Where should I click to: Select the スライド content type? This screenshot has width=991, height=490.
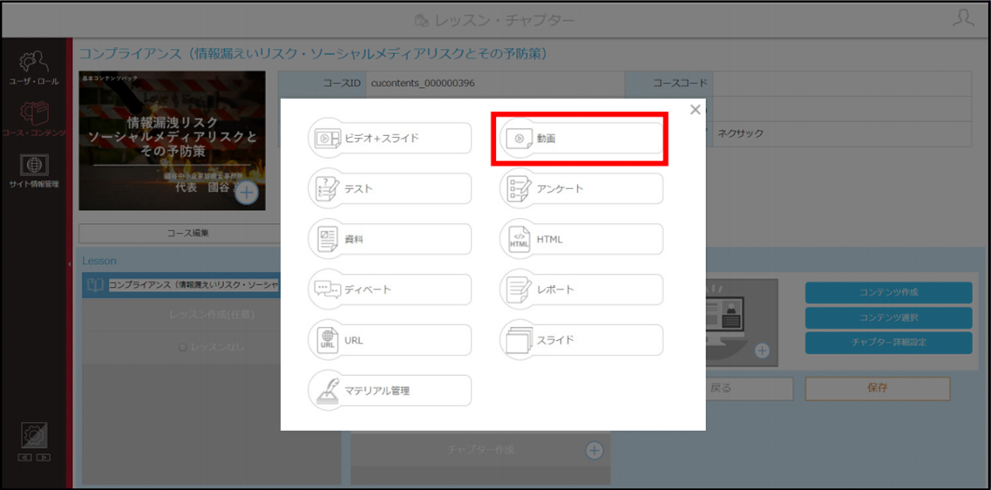[x=581, y=340]
